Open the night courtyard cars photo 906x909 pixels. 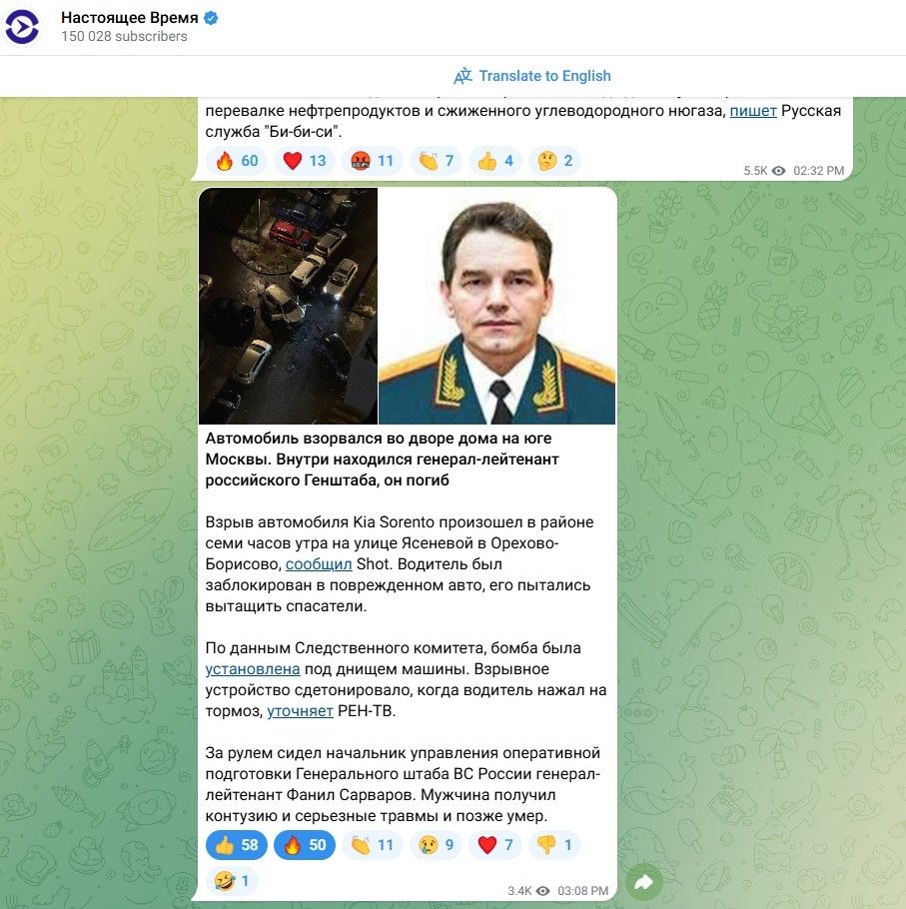288,306
